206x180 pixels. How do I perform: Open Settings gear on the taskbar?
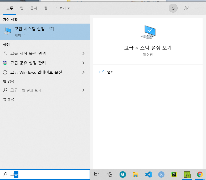[110, 174]
